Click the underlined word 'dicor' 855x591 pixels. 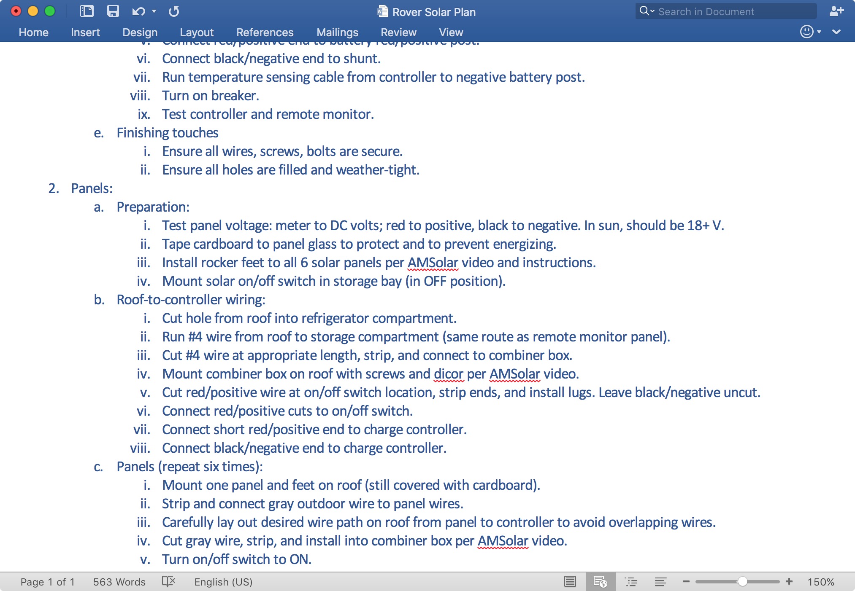449,374
